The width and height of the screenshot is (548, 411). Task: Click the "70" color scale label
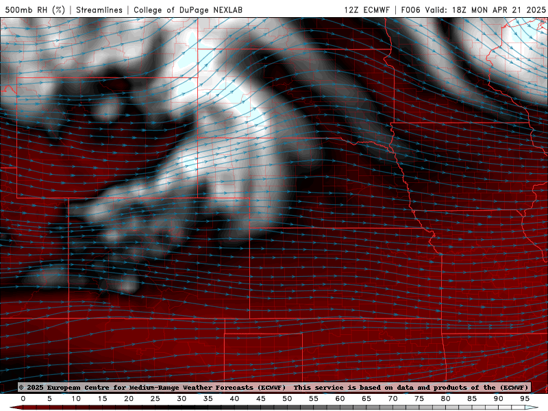(x=393, y=399)
